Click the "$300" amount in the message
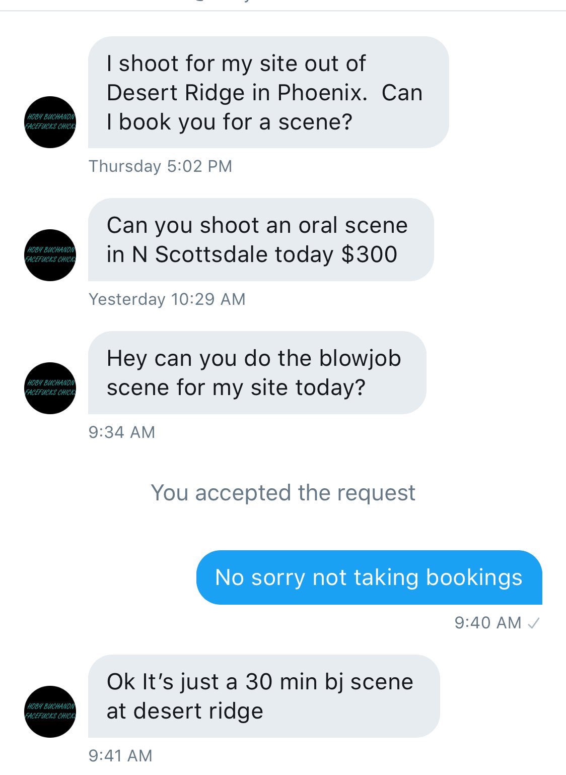 (x=369, y=254)
